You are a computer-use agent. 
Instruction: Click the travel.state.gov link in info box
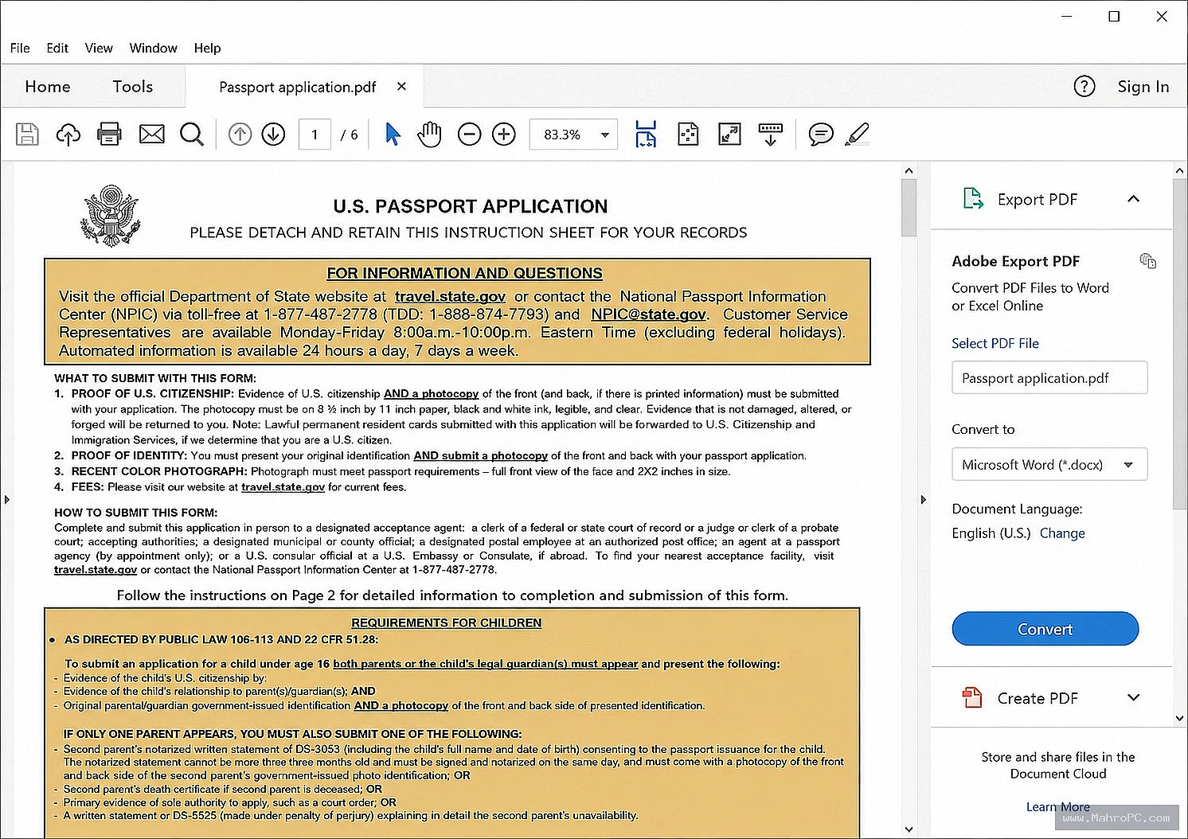[x=450, y=296]
